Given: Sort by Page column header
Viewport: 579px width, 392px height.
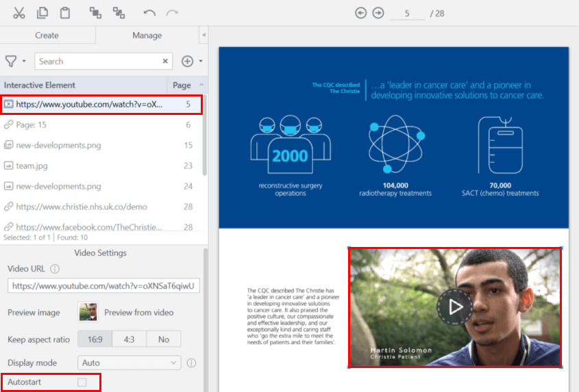Looking at the screenshot, I should (x=186, y=86).
